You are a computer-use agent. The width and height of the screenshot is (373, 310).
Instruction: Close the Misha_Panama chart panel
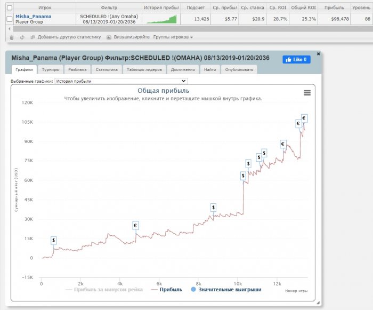click(x=318, y=54)
